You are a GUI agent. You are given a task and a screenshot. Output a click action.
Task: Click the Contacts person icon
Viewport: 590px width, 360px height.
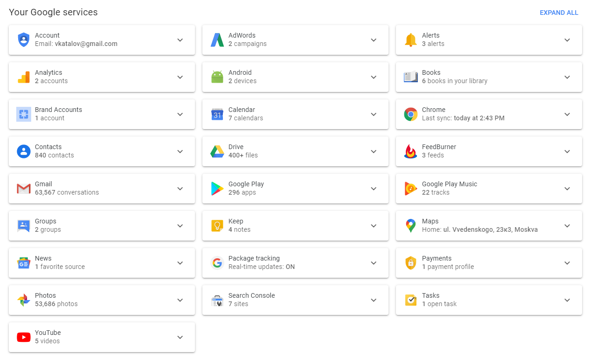24,151
